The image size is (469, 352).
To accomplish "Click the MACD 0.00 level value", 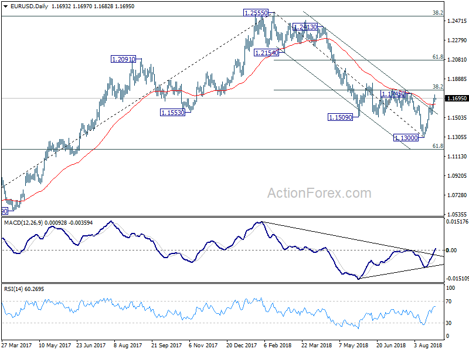I will point(451,251).
